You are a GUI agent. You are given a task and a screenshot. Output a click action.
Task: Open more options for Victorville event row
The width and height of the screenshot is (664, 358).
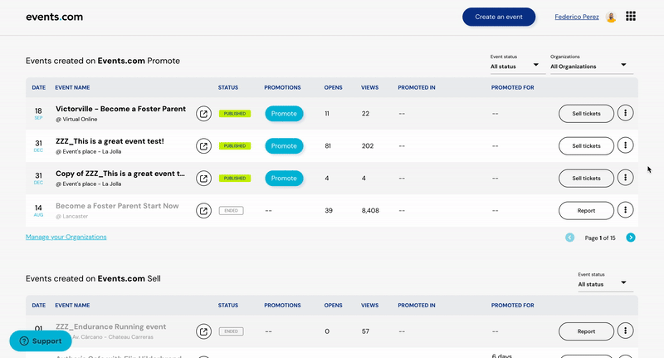(x=625, y=113)
